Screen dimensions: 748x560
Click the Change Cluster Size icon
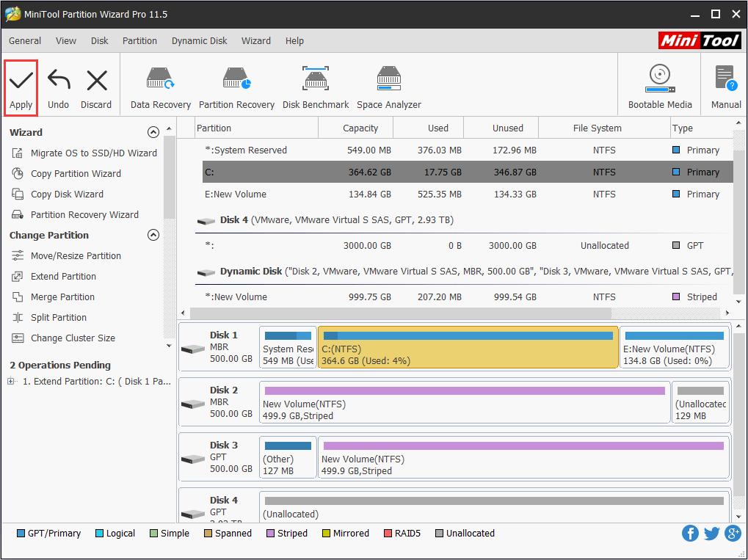click(x=18, y=338)
